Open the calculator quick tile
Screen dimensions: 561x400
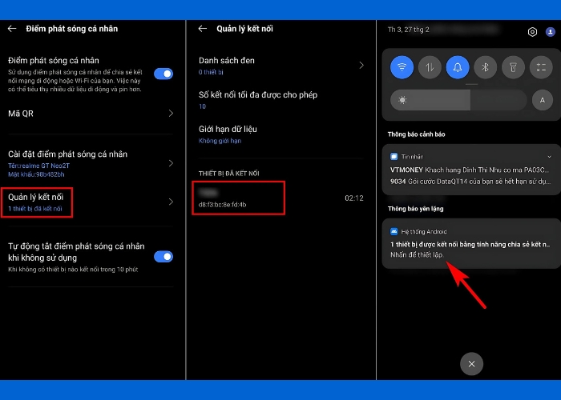coord(542,68)
